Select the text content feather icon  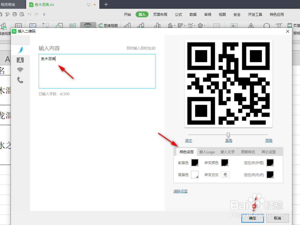click(20, 50)
